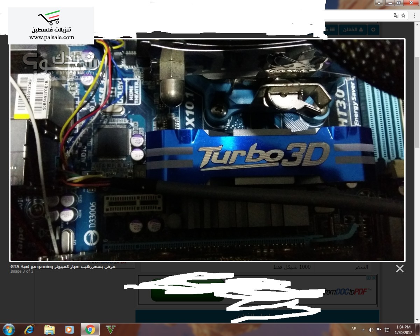Click the gaming GTA image caption title
Image resolution: width=420 pixels, height=336 pixels.
pyautogui.click(x=63, y=267)
